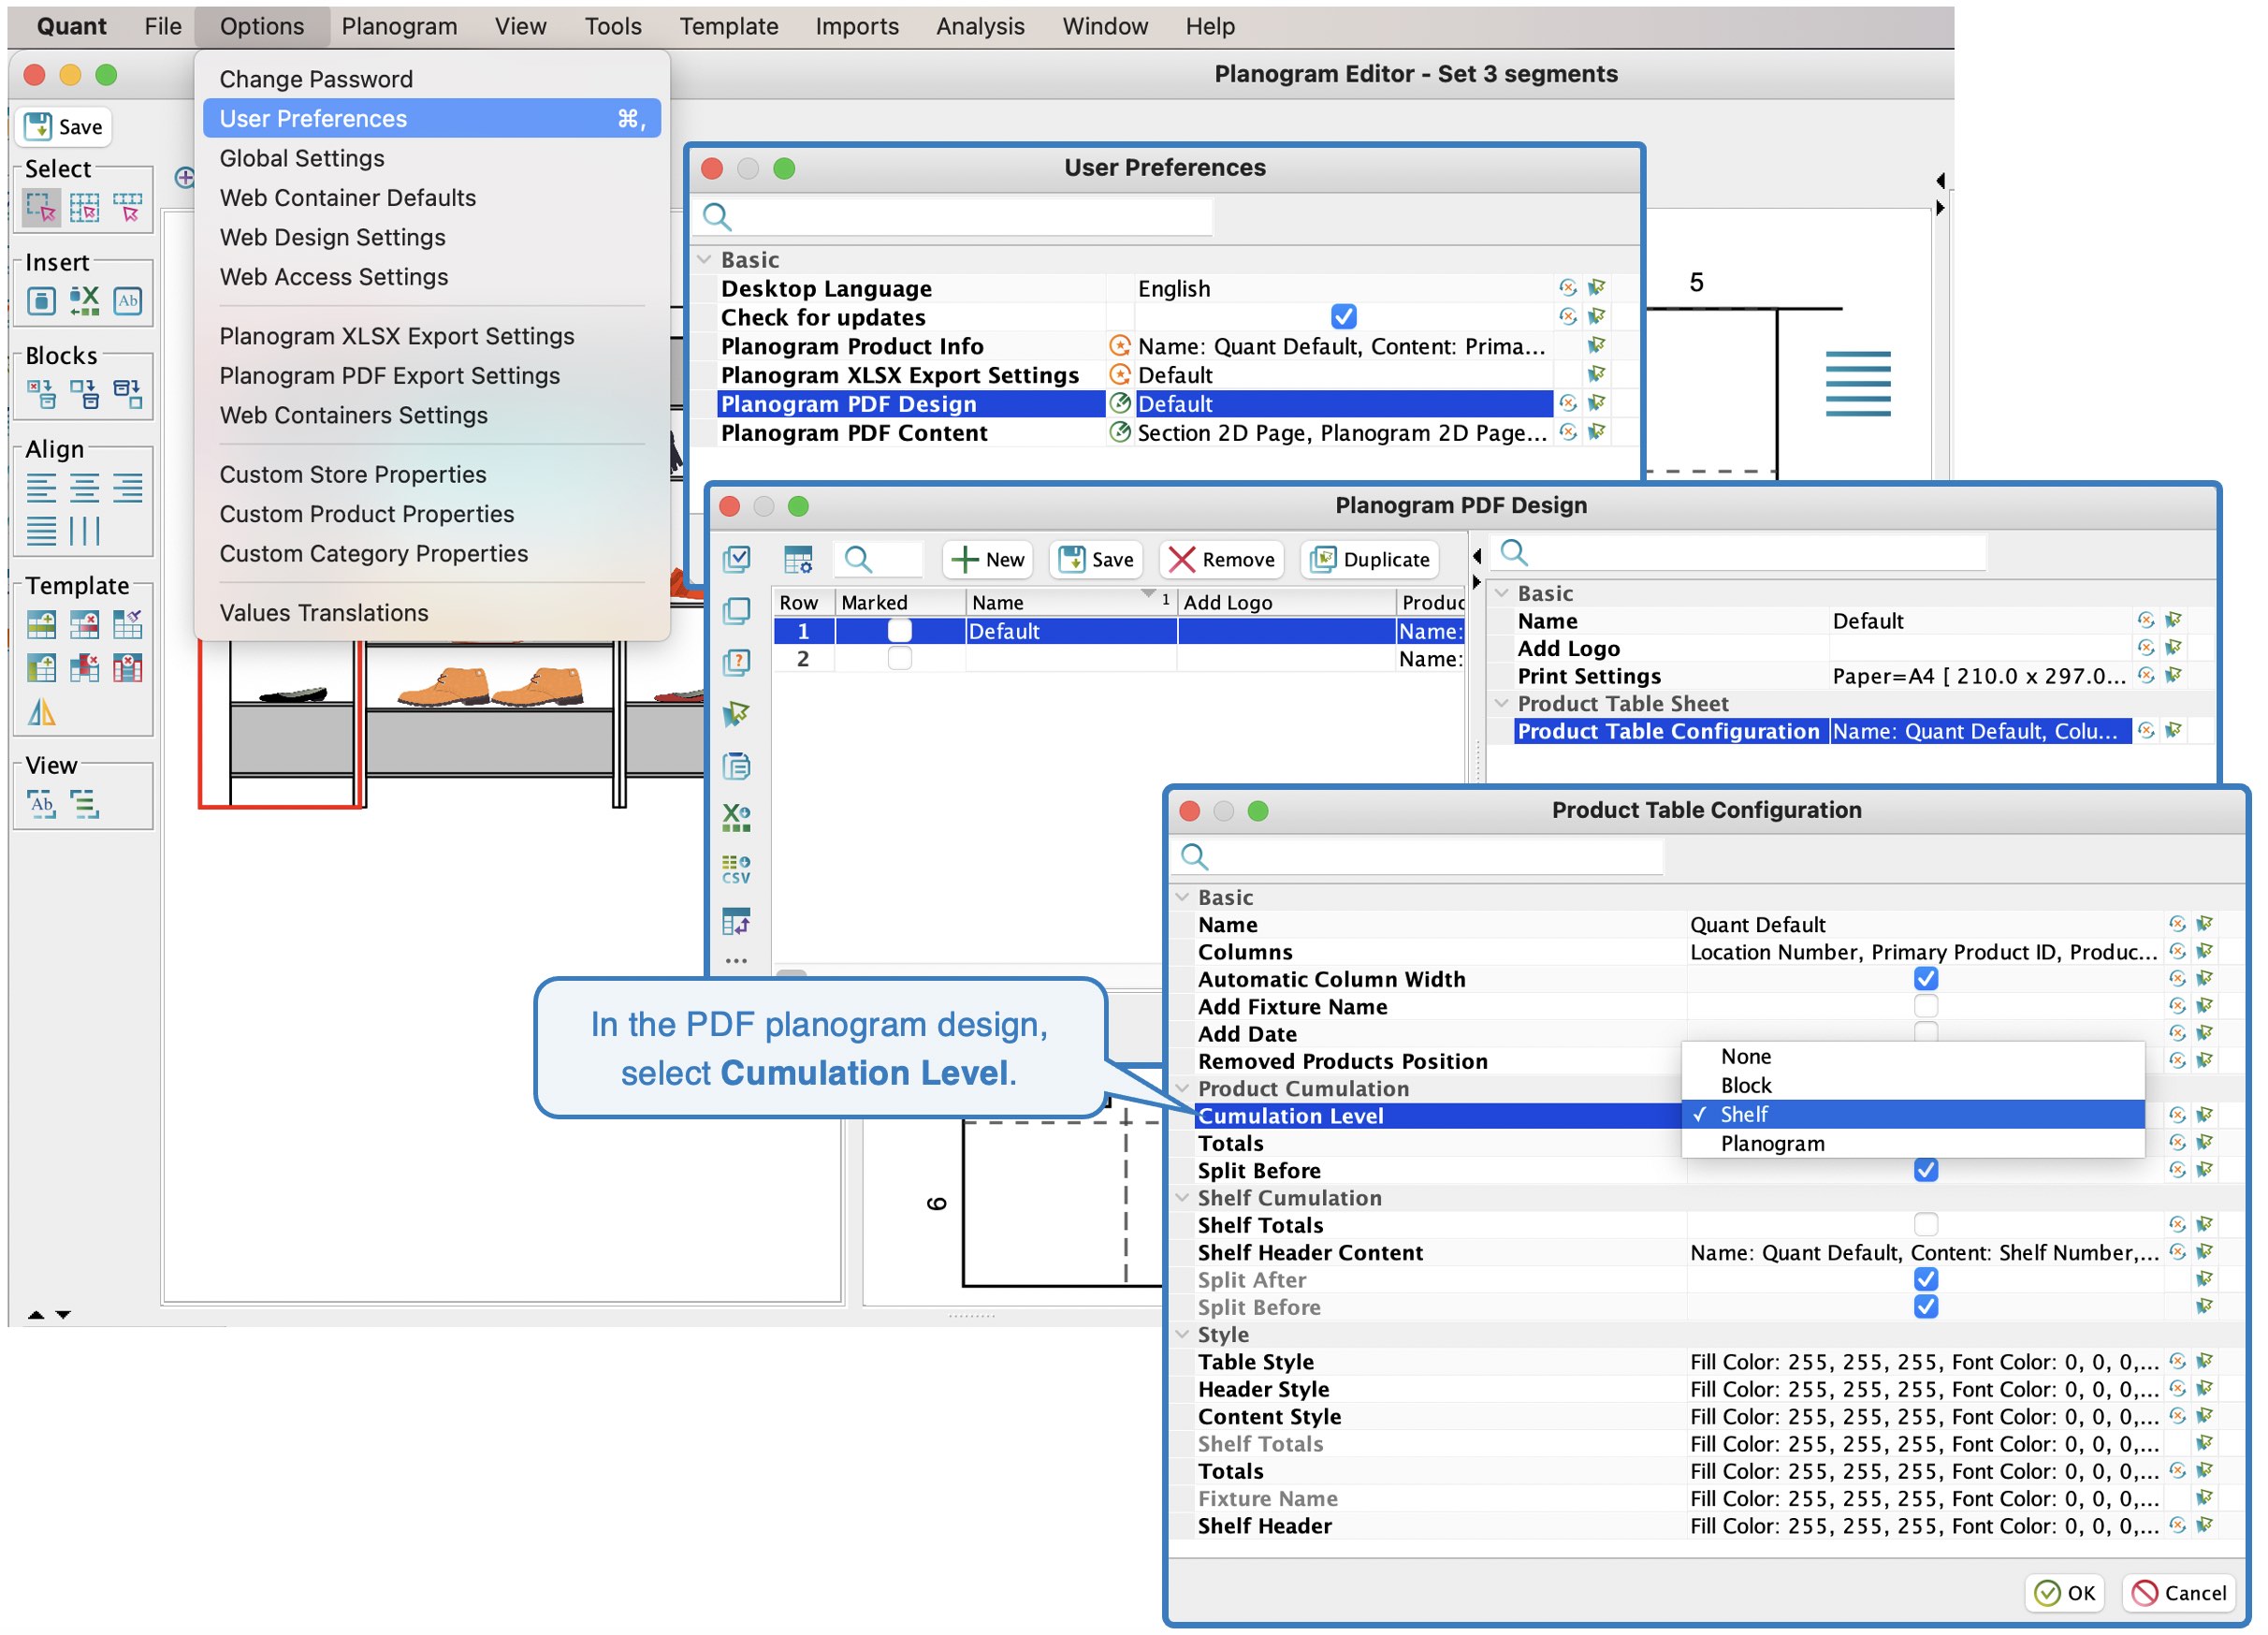
Task: Select row 2 in PDF Design table
Action: coord(1120,659)
